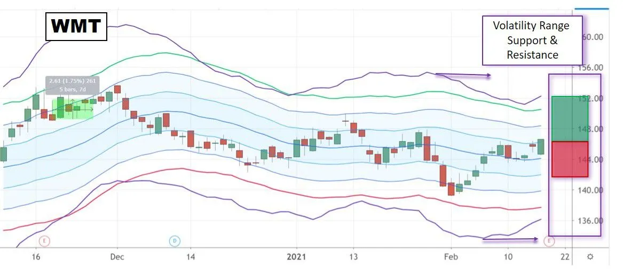Click the '14' date label on the time axis
This screenshot has width=623, height=275.
coord(191,257)
